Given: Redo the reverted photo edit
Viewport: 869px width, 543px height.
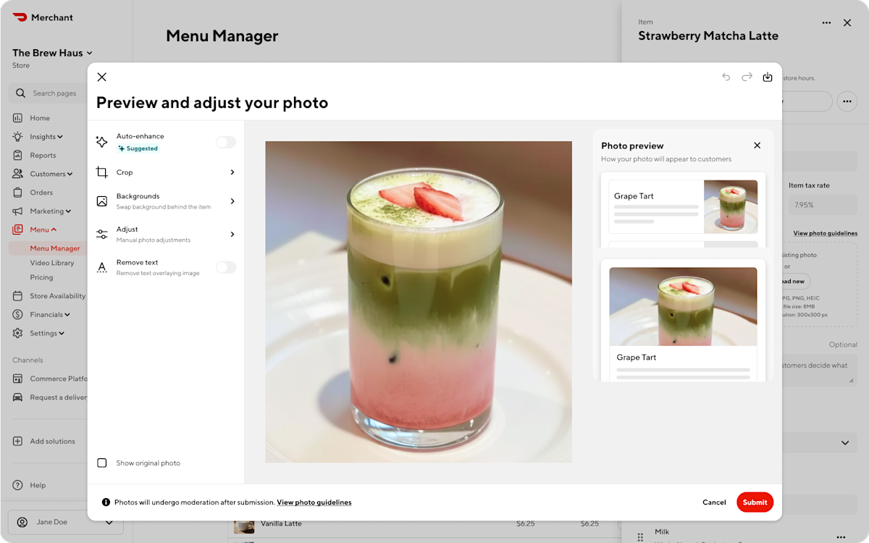Looking at the screenshot, I should [x=747, y=77].
